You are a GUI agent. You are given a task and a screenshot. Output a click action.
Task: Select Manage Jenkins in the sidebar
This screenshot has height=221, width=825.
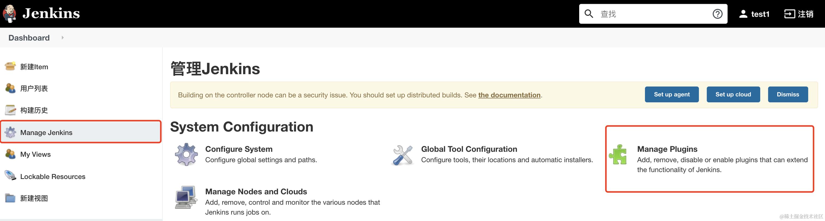[x=46, y=133]
